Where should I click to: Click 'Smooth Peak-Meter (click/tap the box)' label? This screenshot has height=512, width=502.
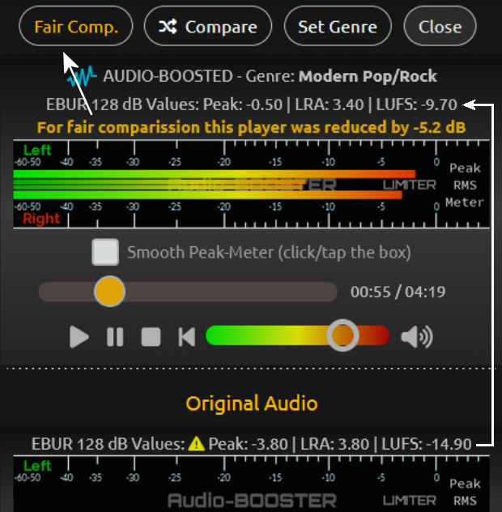[269, 253]
